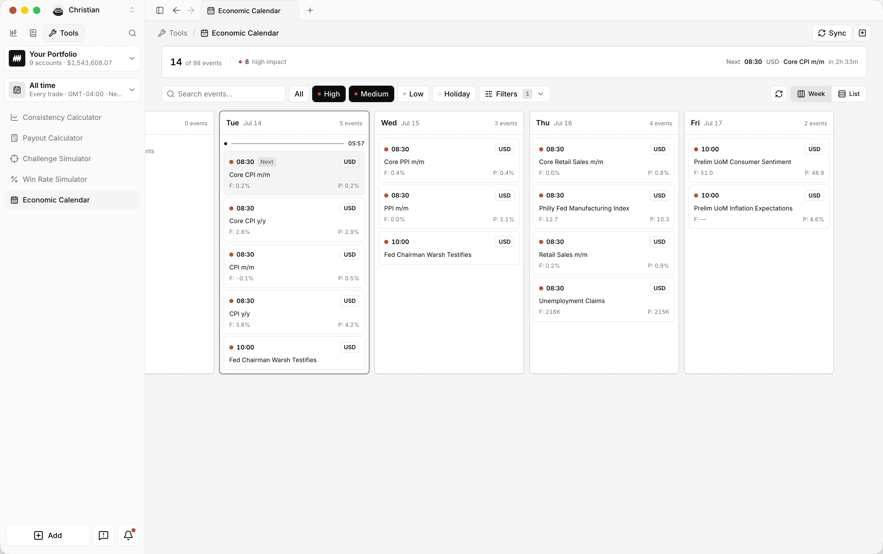
Task: Open Payout Calculator in sidebar
Action: (x=72, y=138)
